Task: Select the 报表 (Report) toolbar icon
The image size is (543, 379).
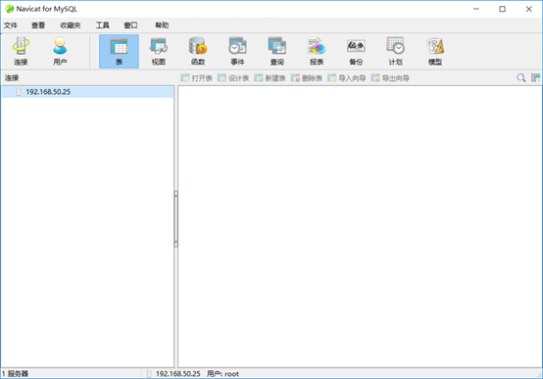Action: click(317, 51)
